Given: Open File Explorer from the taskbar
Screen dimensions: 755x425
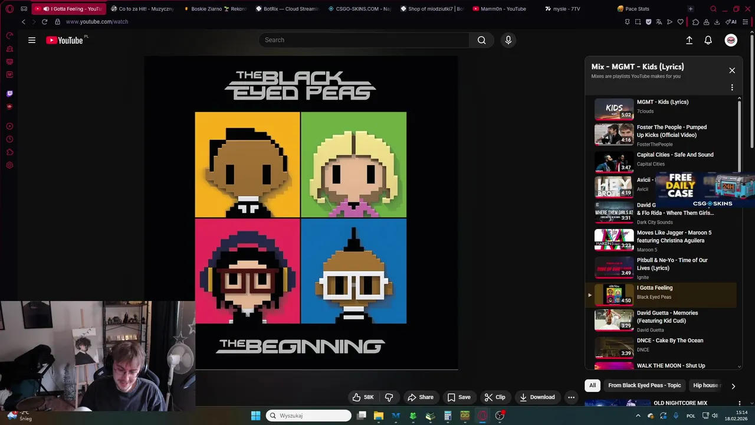Looking at the screenshot, I should (379, 416).
